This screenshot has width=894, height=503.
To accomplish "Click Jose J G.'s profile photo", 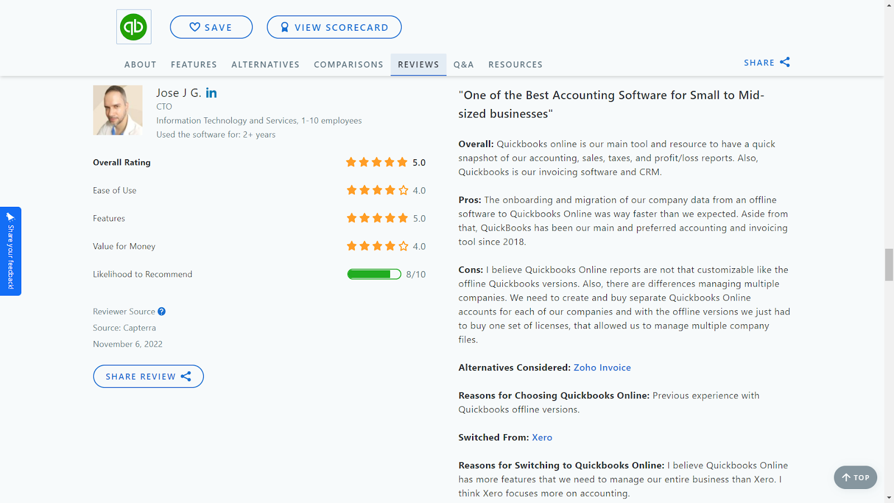I will 118,110.
